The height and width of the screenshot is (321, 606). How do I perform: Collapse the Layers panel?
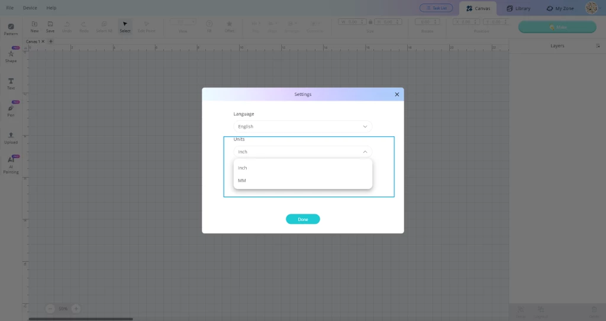[x=598, y=46]
